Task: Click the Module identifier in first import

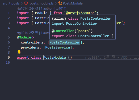Action: click(41, 13)
